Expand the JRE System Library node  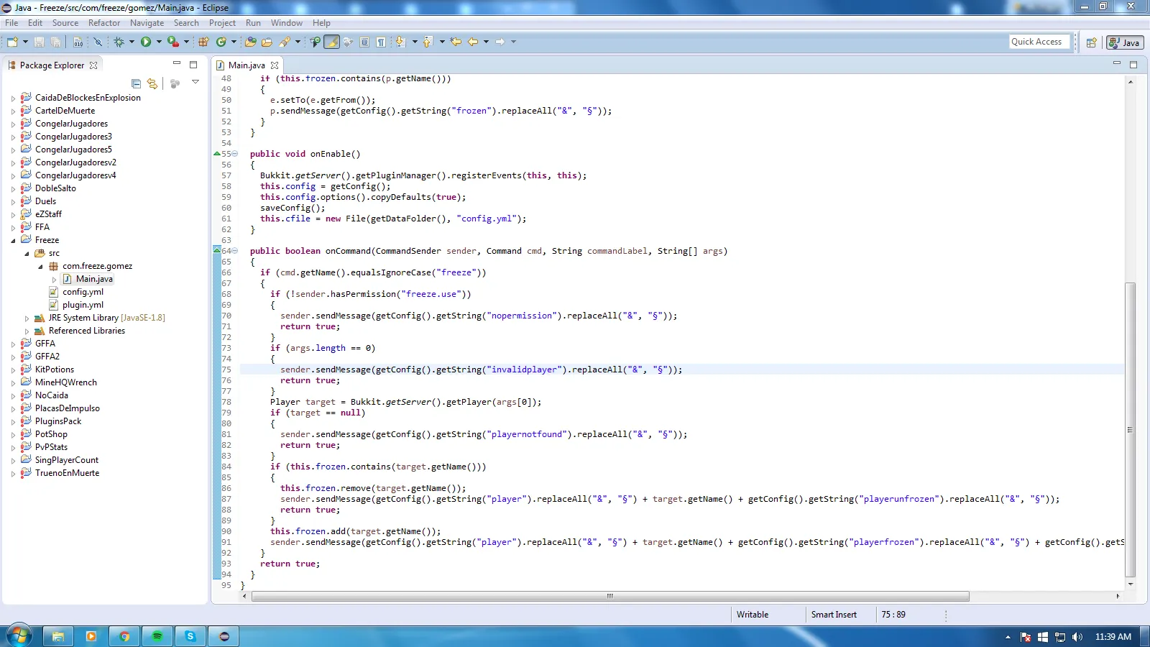pos(27,318)
